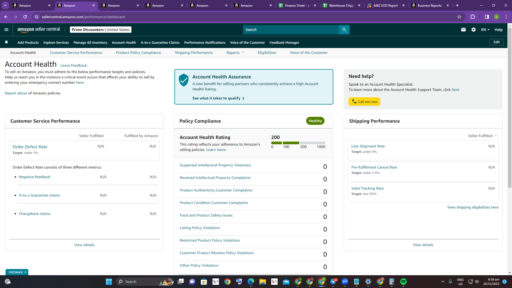Open the Seller Central hamburger menu

pos(6,30)
